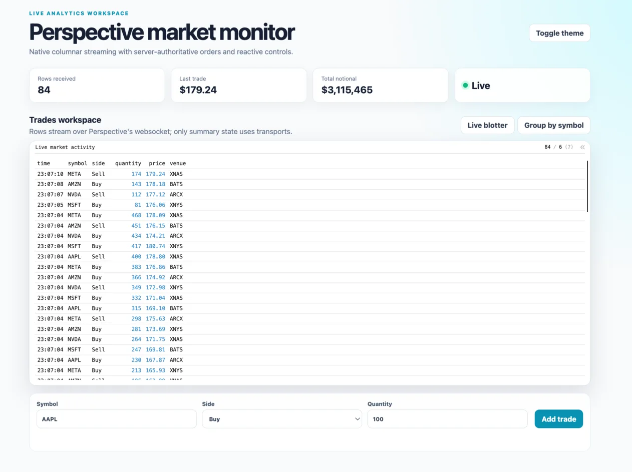Select price cell 178.18

[x=155, y=184]
